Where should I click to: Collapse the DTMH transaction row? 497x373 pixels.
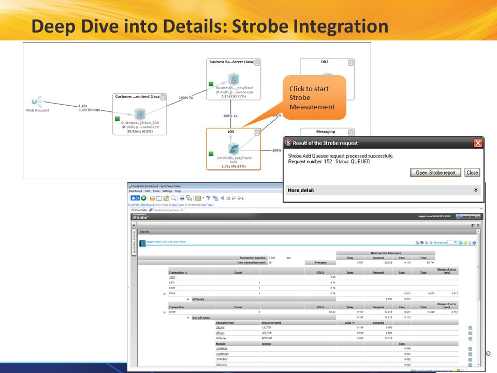[164, 312]
